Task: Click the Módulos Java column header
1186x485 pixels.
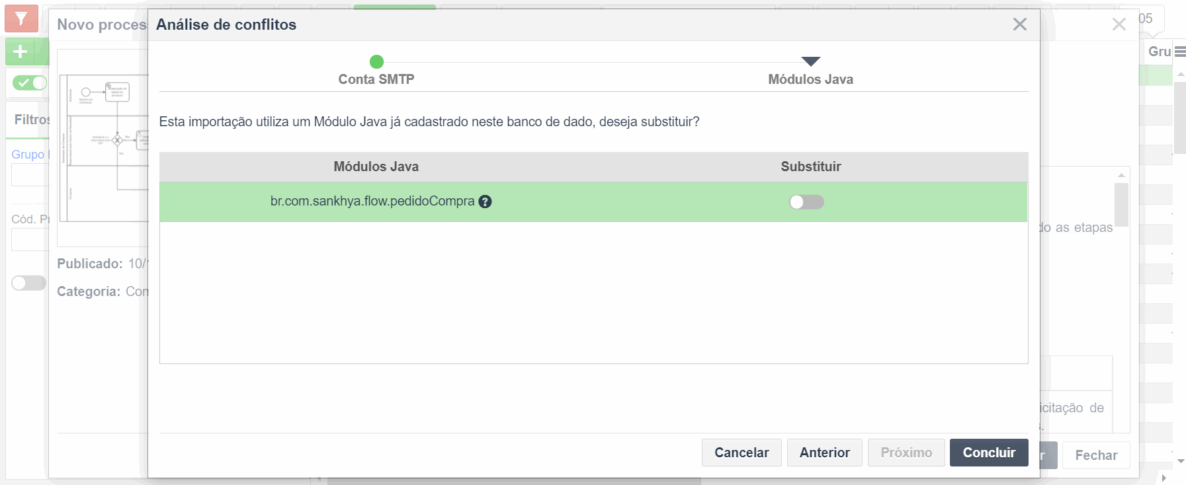Action: 376,167
